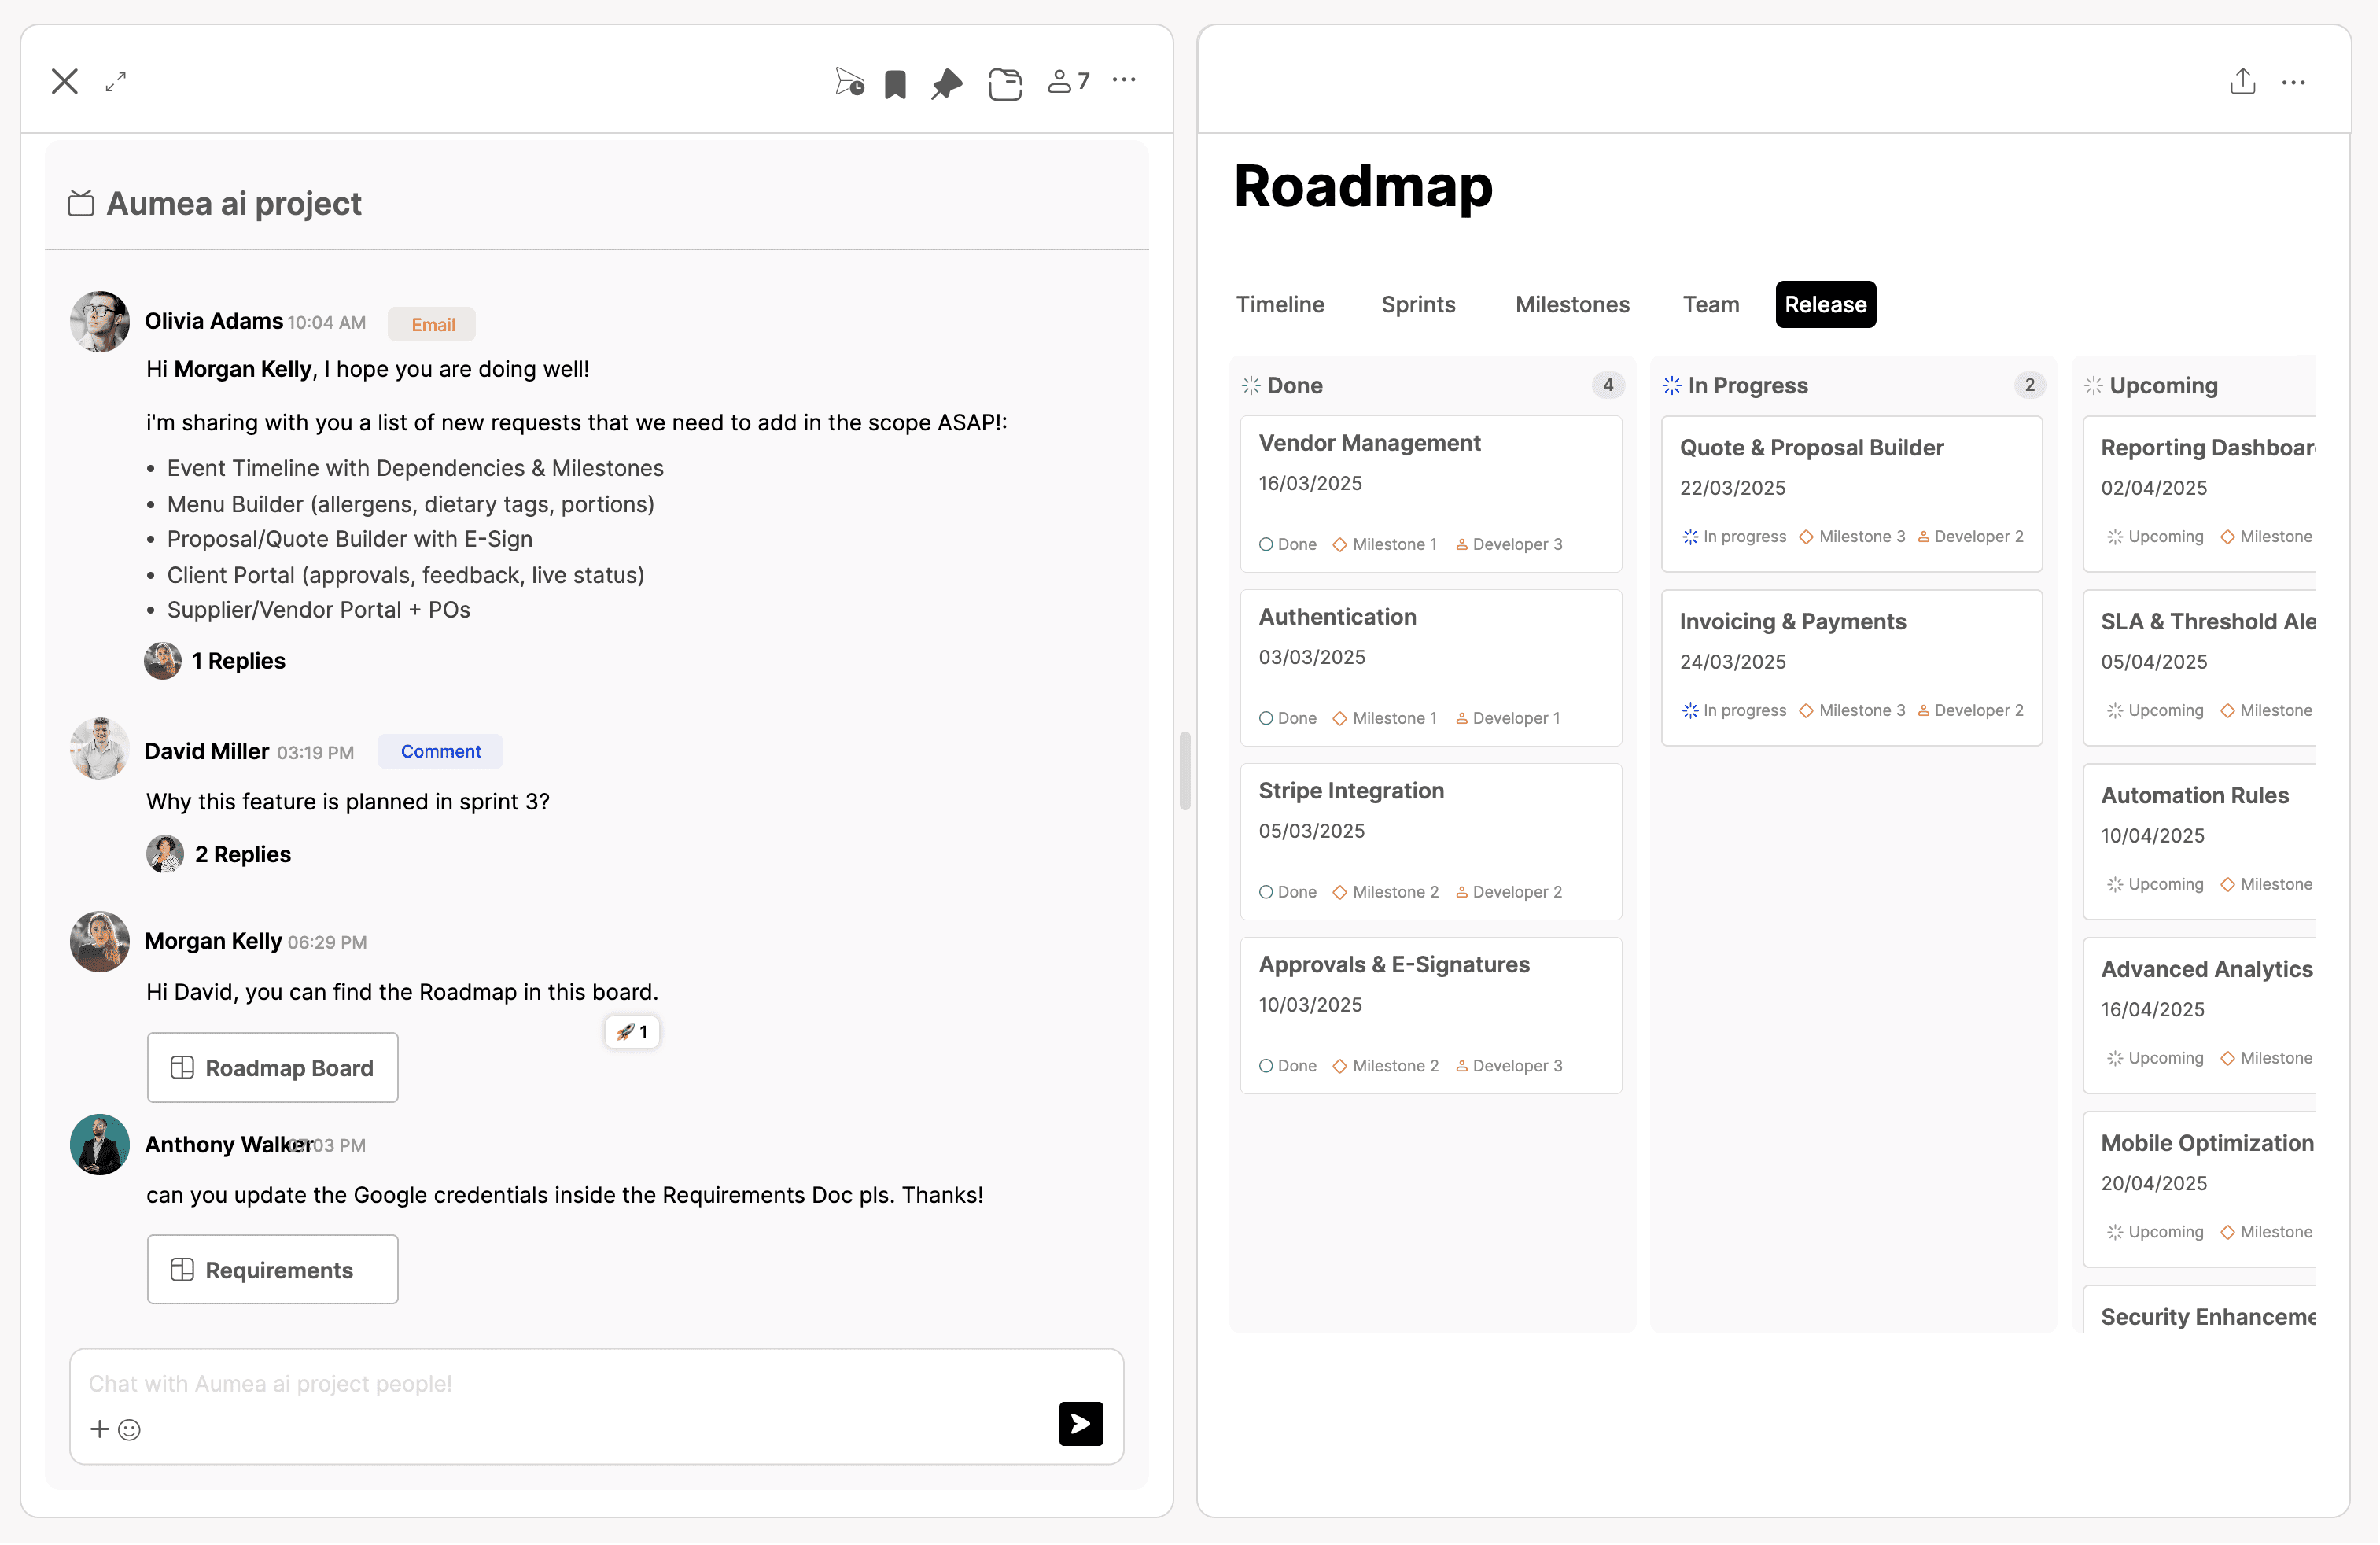
Task: Expand 2 Replies under David Miller's comment
Action: coord(242,855)
